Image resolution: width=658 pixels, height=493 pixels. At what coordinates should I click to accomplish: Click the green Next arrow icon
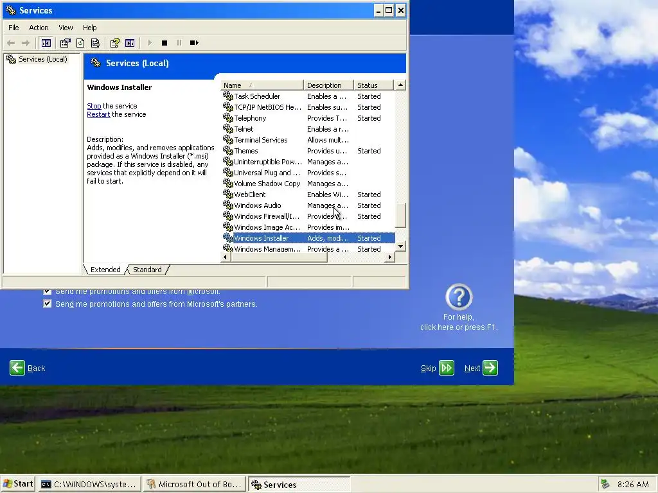(x=490, y=368)
